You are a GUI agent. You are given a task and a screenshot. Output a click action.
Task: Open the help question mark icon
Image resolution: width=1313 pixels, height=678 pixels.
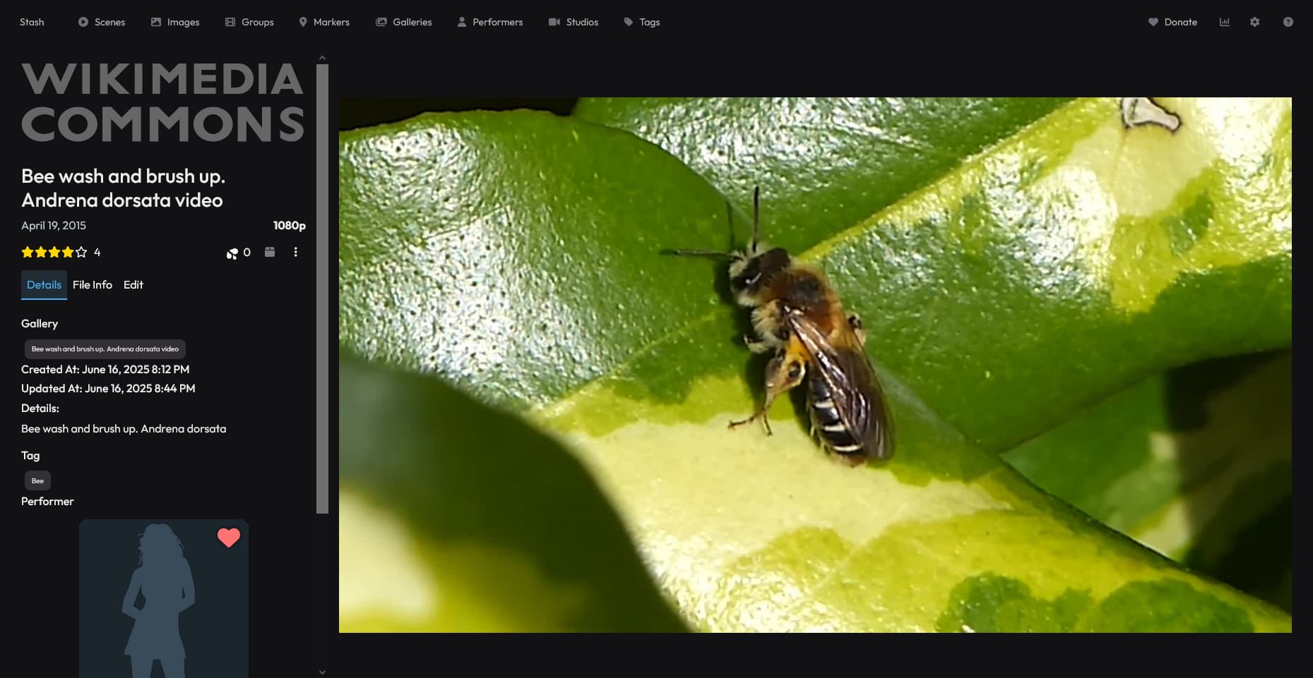tap(1288, 22)
